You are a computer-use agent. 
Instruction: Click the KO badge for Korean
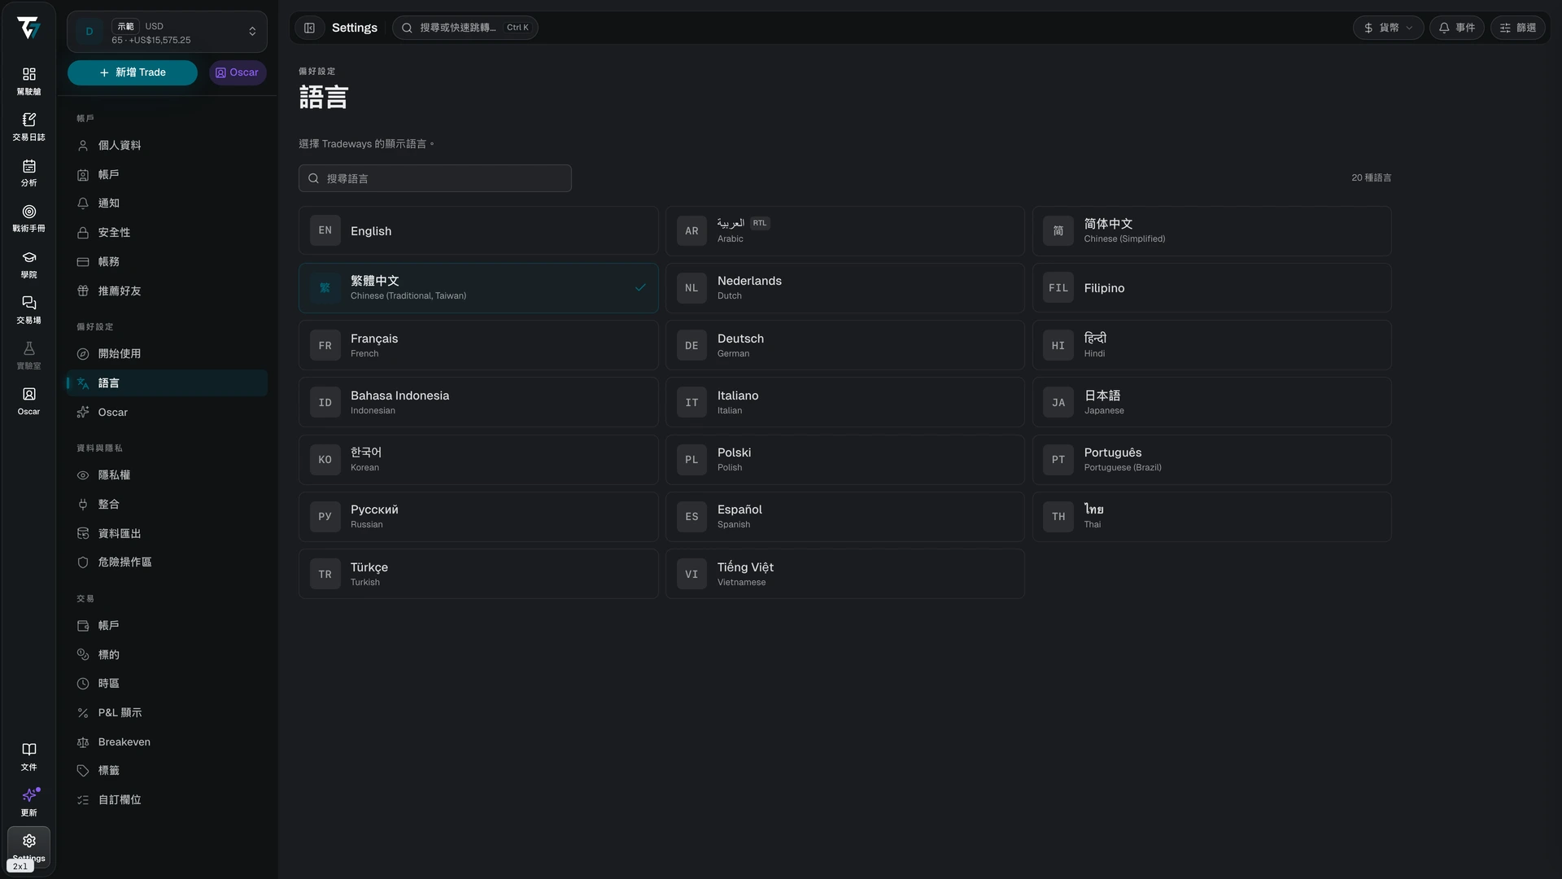pos(325,460)
